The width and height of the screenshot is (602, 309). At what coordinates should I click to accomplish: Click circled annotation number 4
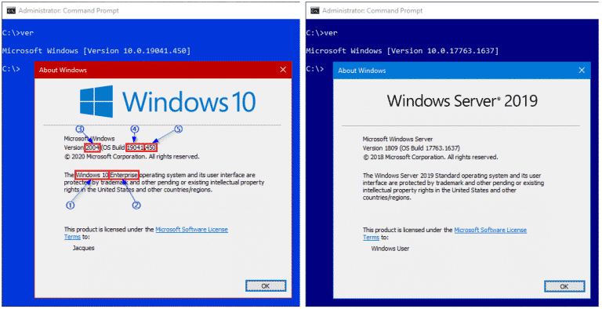(x=134, y=129)
